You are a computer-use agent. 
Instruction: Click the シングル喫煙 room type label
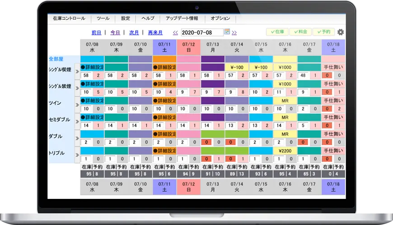pyautogui.click(x=60, y=70)
